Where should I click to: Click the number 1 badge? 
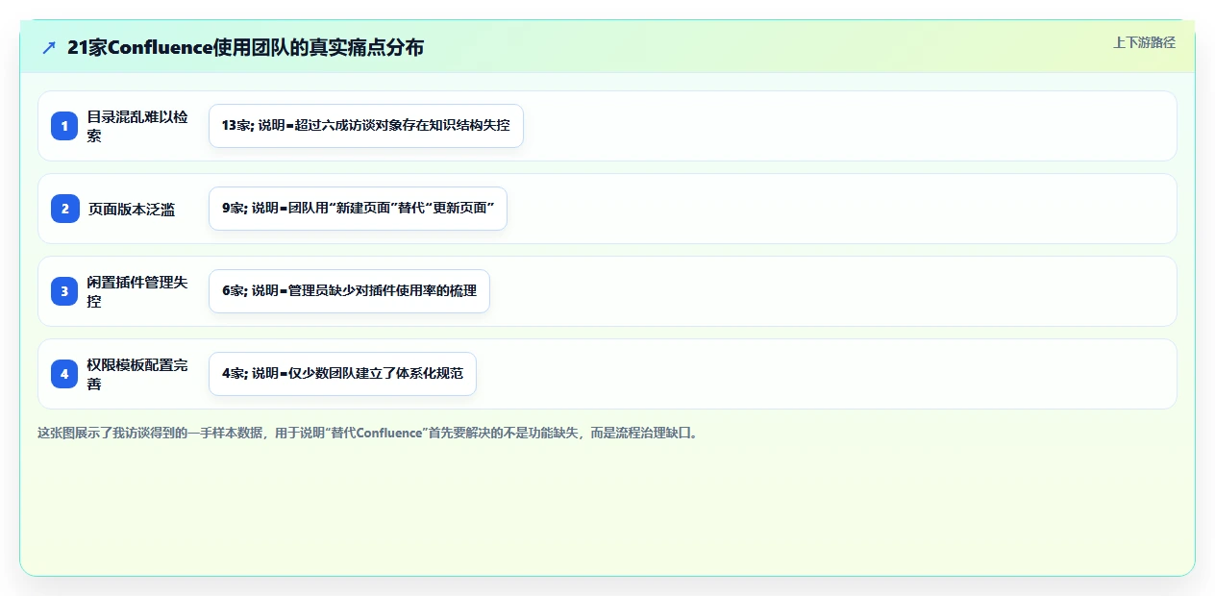[64, 126]
